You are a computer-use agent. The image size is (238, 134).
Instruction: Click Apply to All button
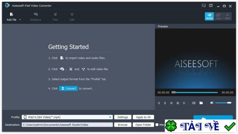coord(143,117)
